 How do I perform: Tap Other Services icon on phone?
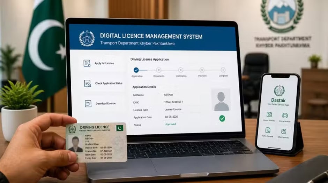click(x=284, y=131)
